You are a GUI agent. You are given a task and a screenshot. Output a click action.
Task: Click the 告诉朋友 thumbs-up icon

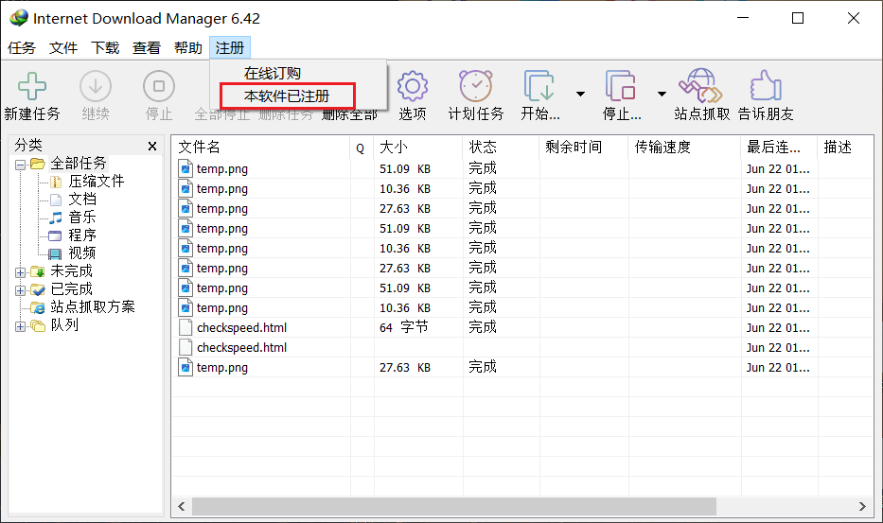click(x=766, y=87)
